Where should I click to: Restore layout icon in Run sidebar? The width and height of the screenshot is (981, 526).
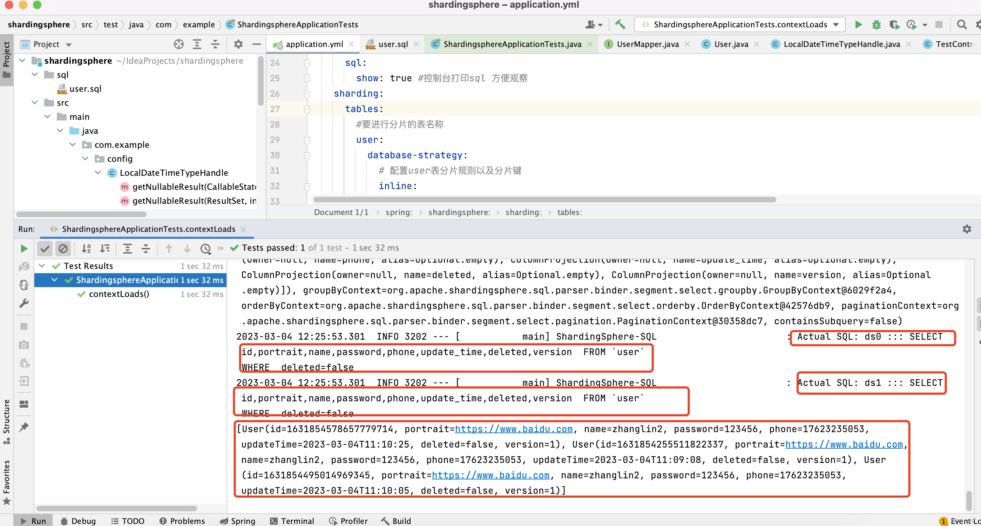tap(24, 404)
